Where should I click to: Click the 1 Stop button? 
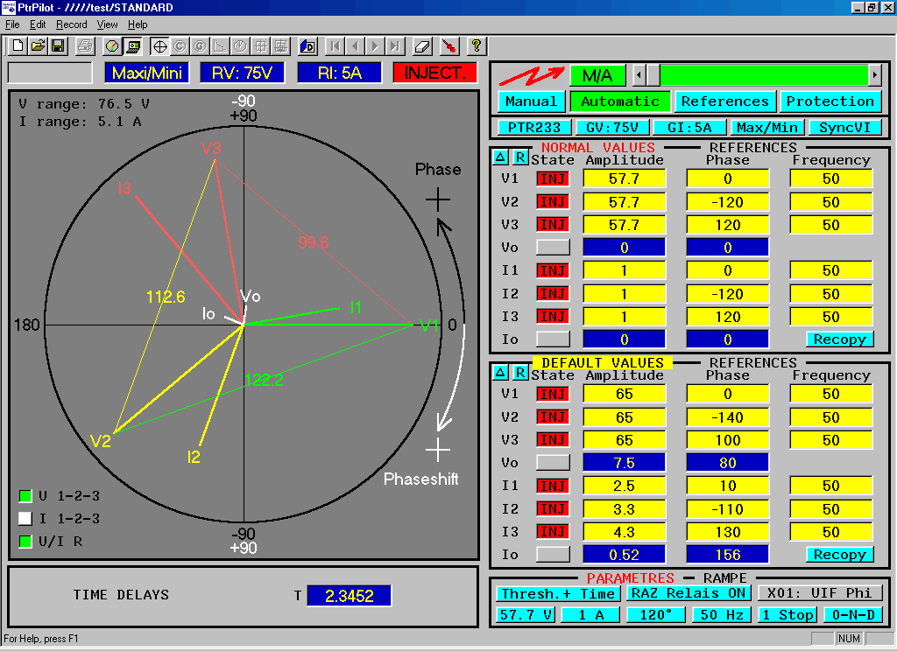[x=788, y=615]
